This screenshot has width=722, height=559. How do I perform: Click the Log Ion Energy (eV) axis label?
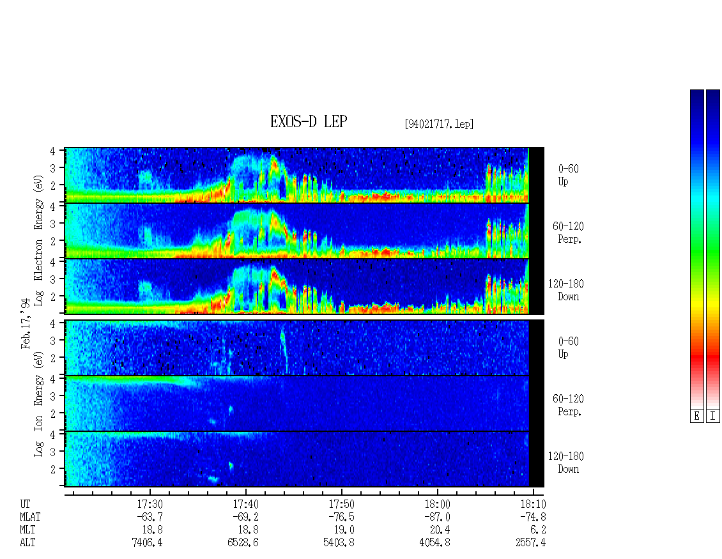(x=39, y=404)
